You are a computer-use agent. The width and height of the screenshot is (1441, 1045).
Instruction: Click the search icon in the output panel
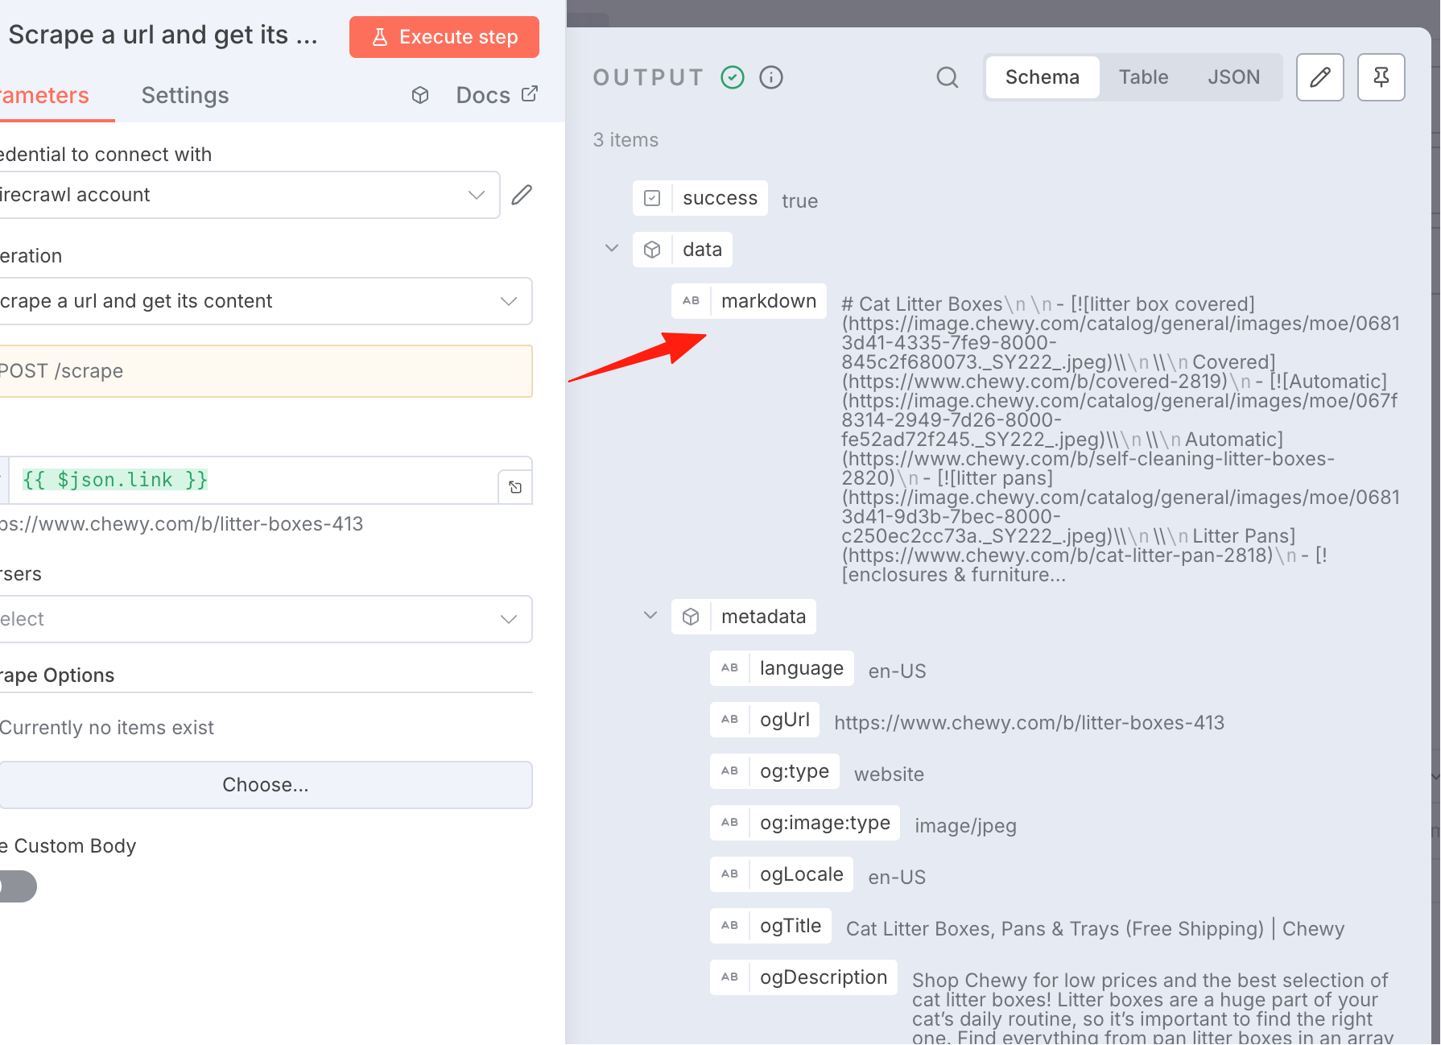point(948,77)
